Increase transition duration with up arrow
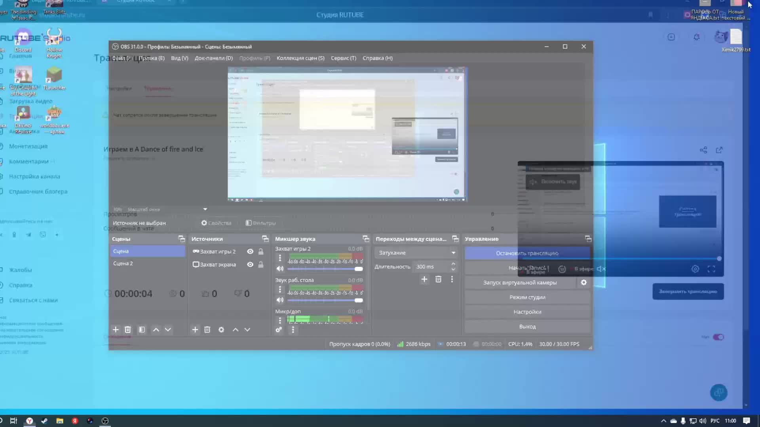Screen dimensions: 760x427 [x=453, y=264]
